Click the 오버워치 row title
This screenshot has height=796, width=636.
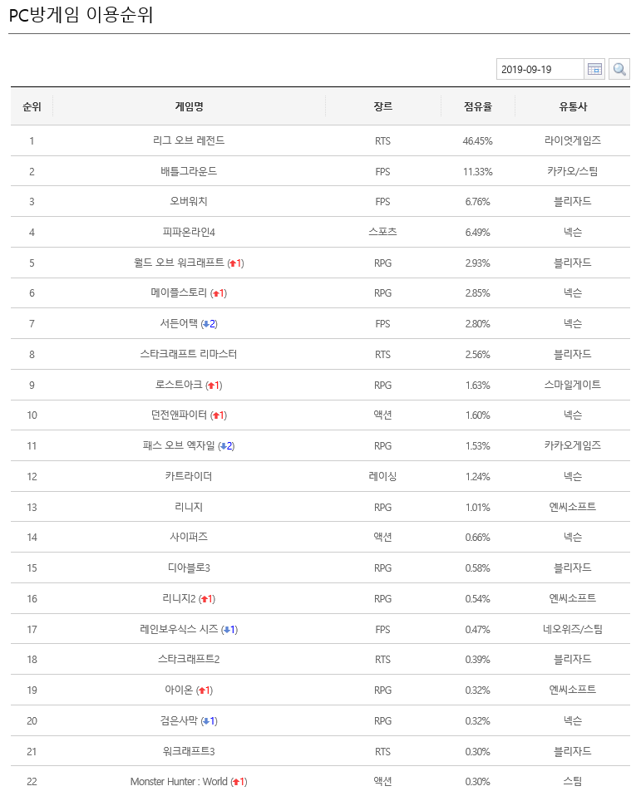pyautogui.click(x=189, y=202)
